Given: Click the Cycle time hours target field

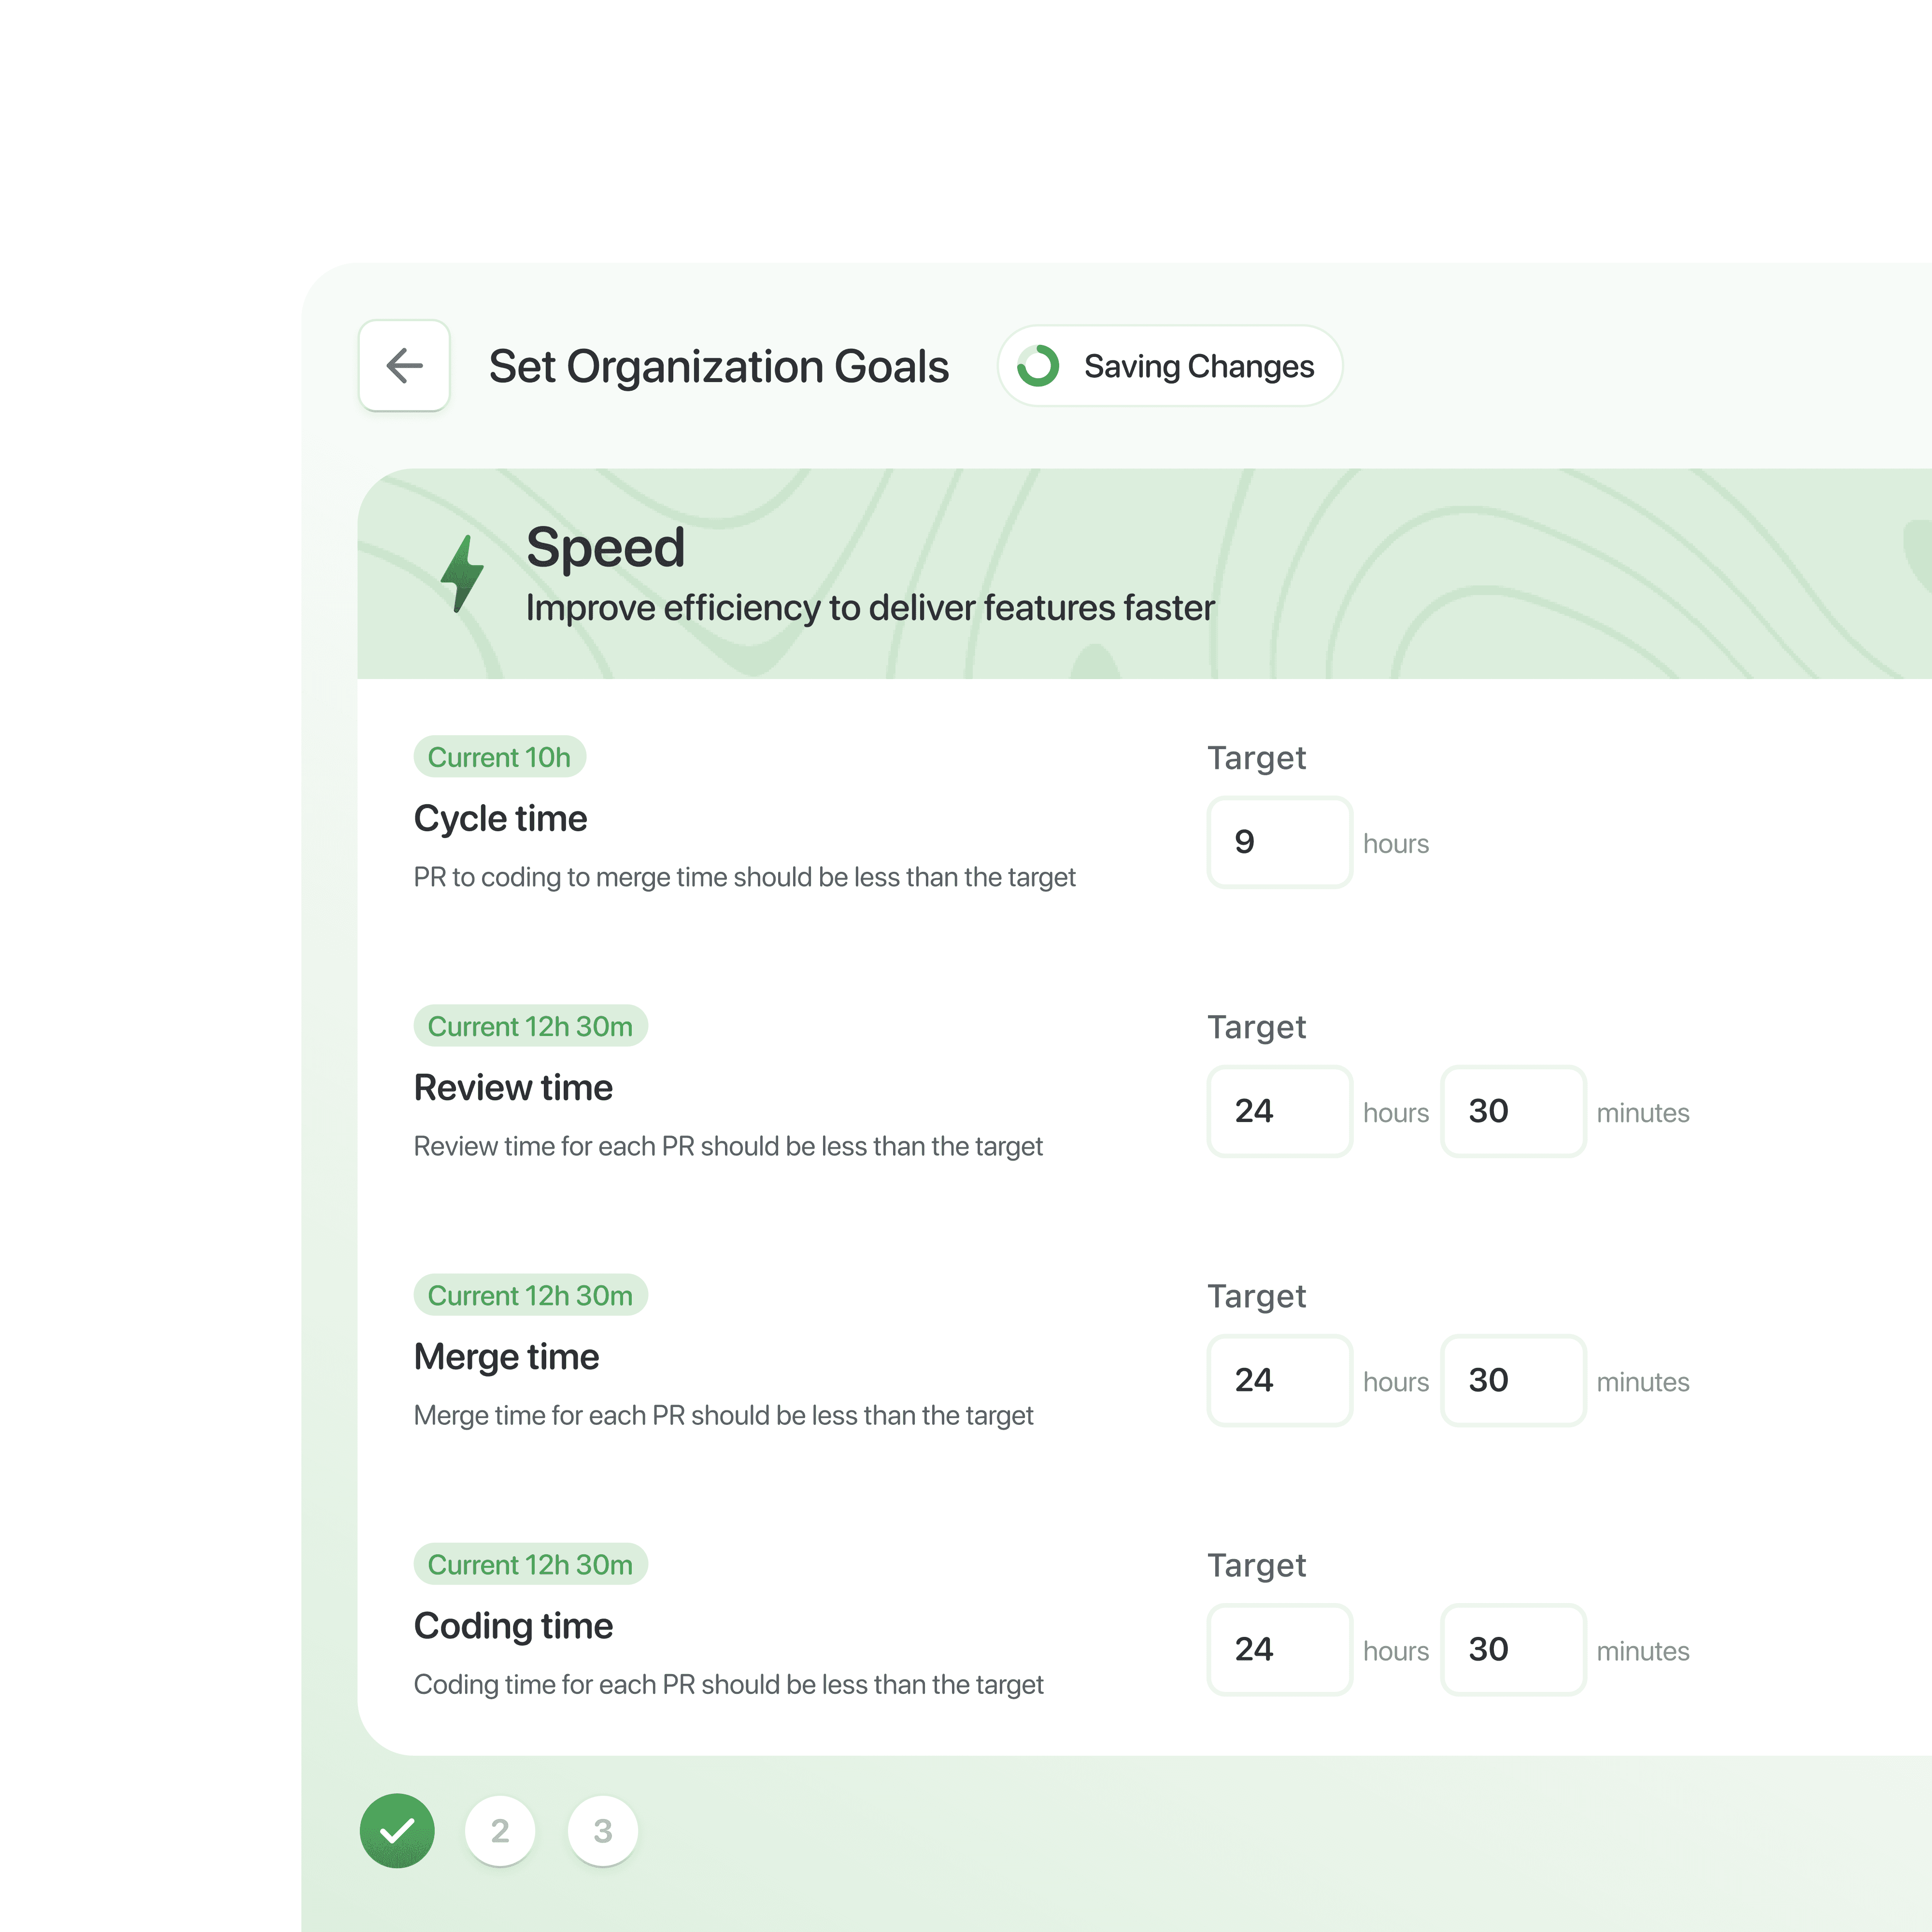Looking at the screenshot, I should (1278, 842).
